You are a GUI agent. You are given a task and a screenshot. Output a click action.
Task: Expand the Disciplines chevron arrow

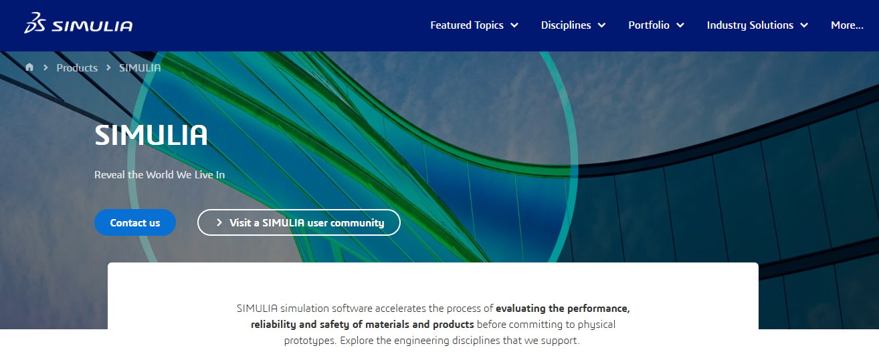[601, 25]
